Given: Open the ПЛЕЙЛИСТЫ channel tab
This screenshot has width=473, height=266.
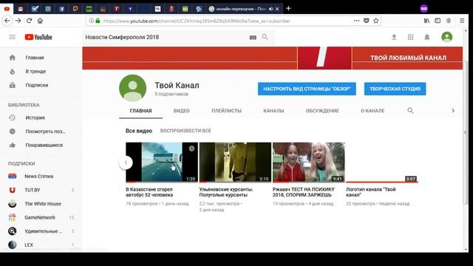Looking at the screenshot, I should click(x=227, y=111).
